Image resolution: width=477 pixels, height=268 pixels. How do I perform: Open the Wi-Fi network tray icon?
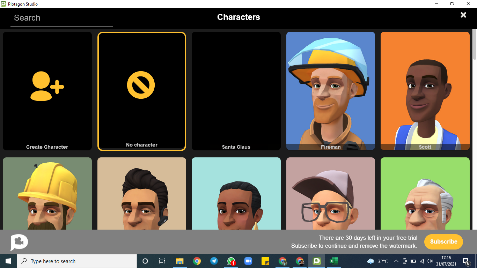coord(422,261)
